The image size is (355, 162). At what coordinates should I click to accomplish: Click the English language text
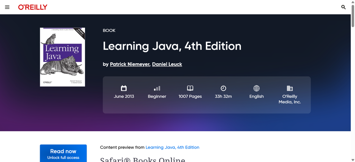[x=257, y=97]
